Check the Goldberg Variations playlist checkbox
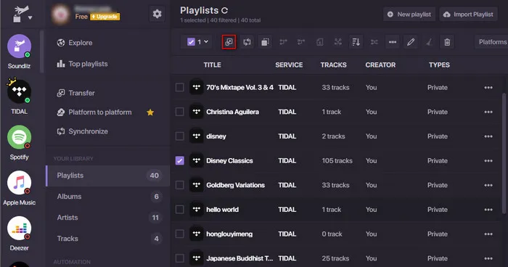 180,185
